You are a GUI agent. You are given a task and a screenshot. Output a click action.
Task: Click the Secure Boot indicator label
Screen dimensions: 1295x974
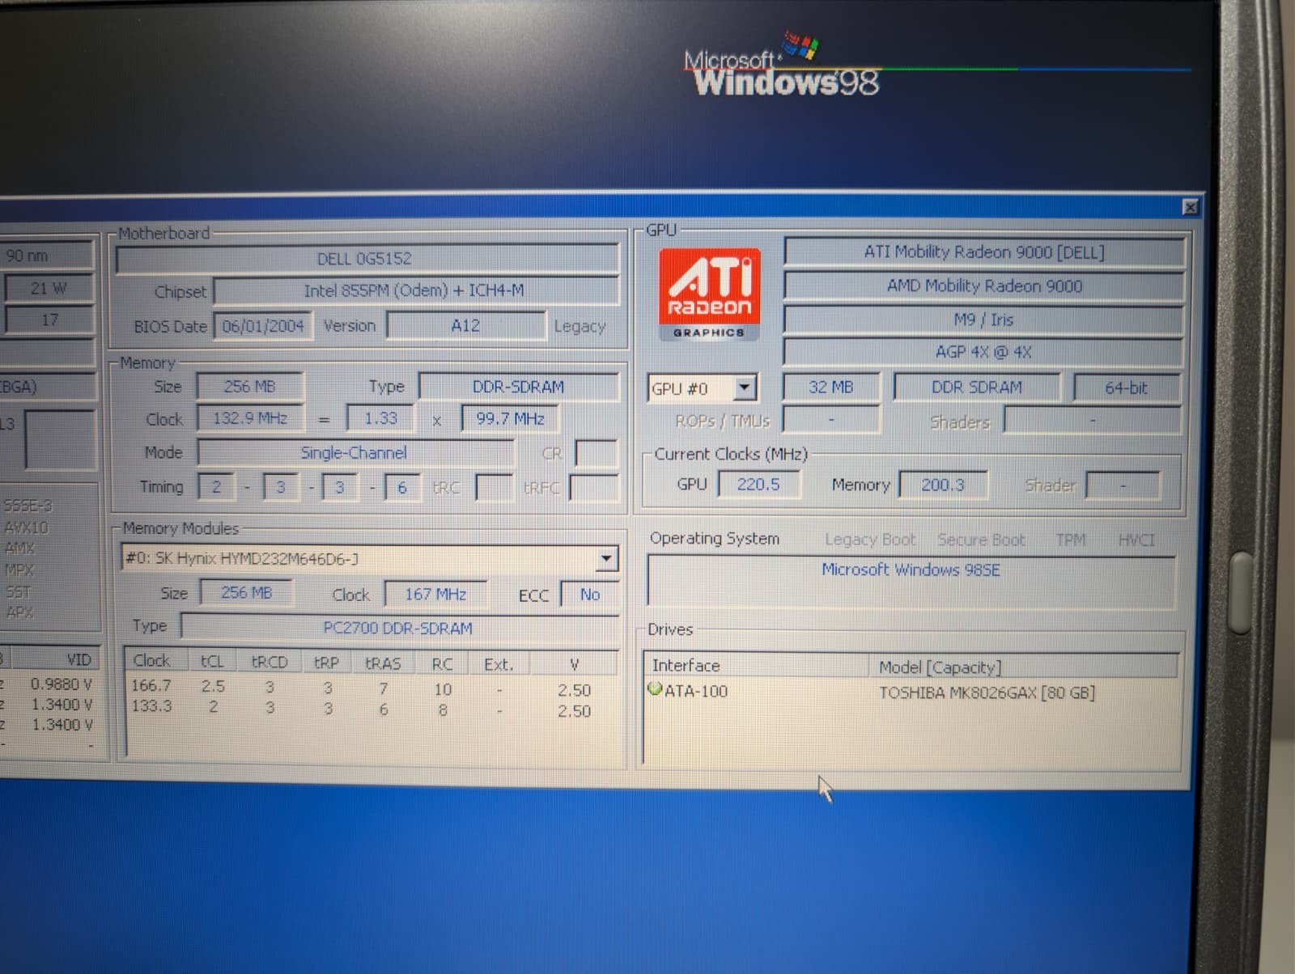pos(981,540)
